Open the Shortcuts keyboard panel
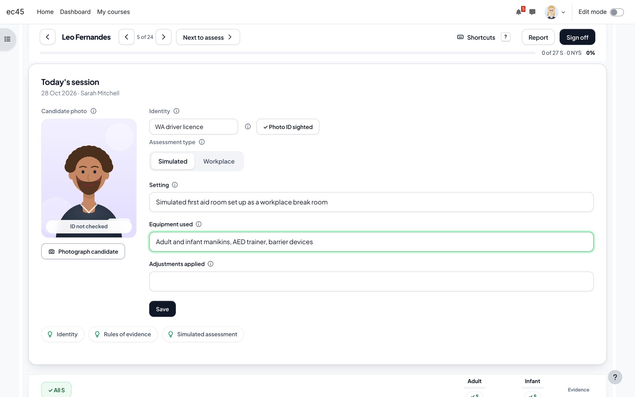635x397 pixels. tap(476, 37)
